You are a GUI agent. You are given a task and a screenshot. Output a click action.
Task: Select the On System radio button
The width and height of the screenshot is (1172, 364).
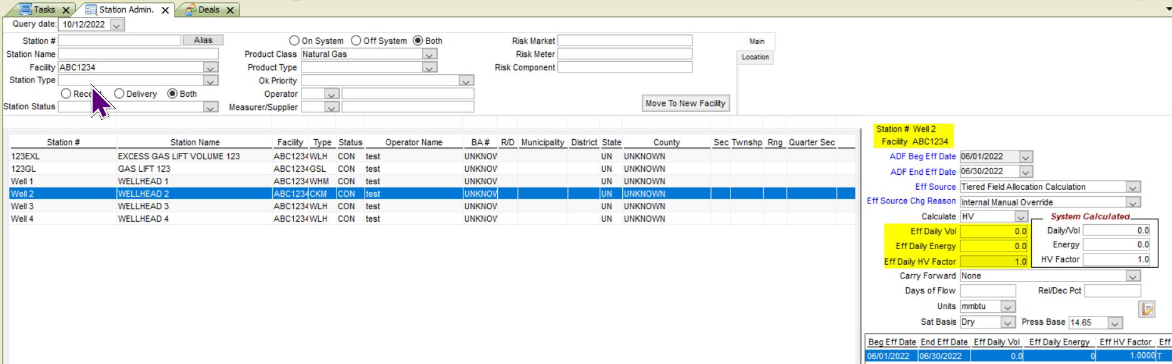(294, 41)
